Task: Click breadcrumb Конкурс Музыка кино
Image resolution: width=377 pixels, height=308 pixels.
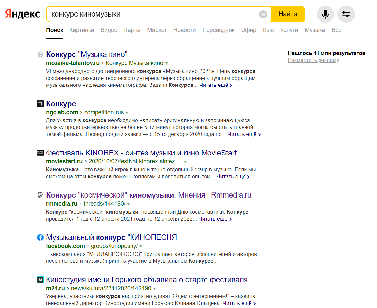Action: 134,63
